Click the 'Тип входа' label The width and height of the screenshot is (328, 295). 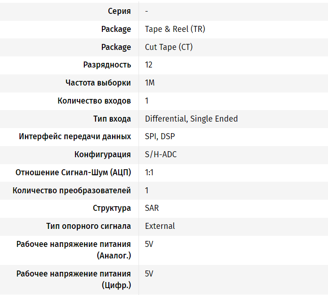(x=112, y=119)
